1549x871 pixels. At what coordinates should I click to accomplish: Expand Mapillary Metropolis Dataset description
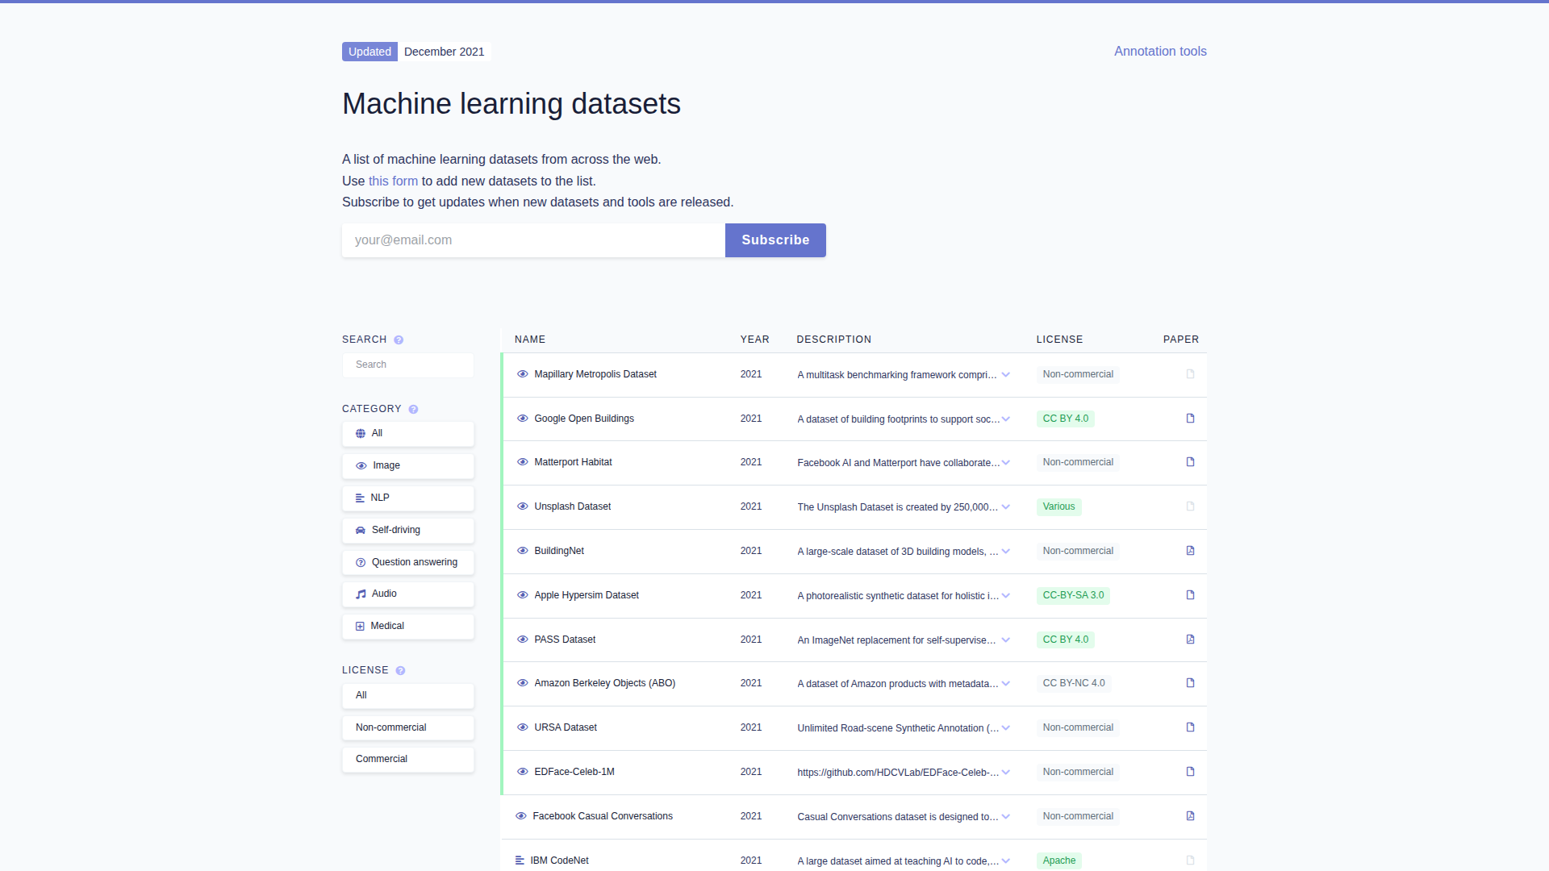tap(1006, 374)
